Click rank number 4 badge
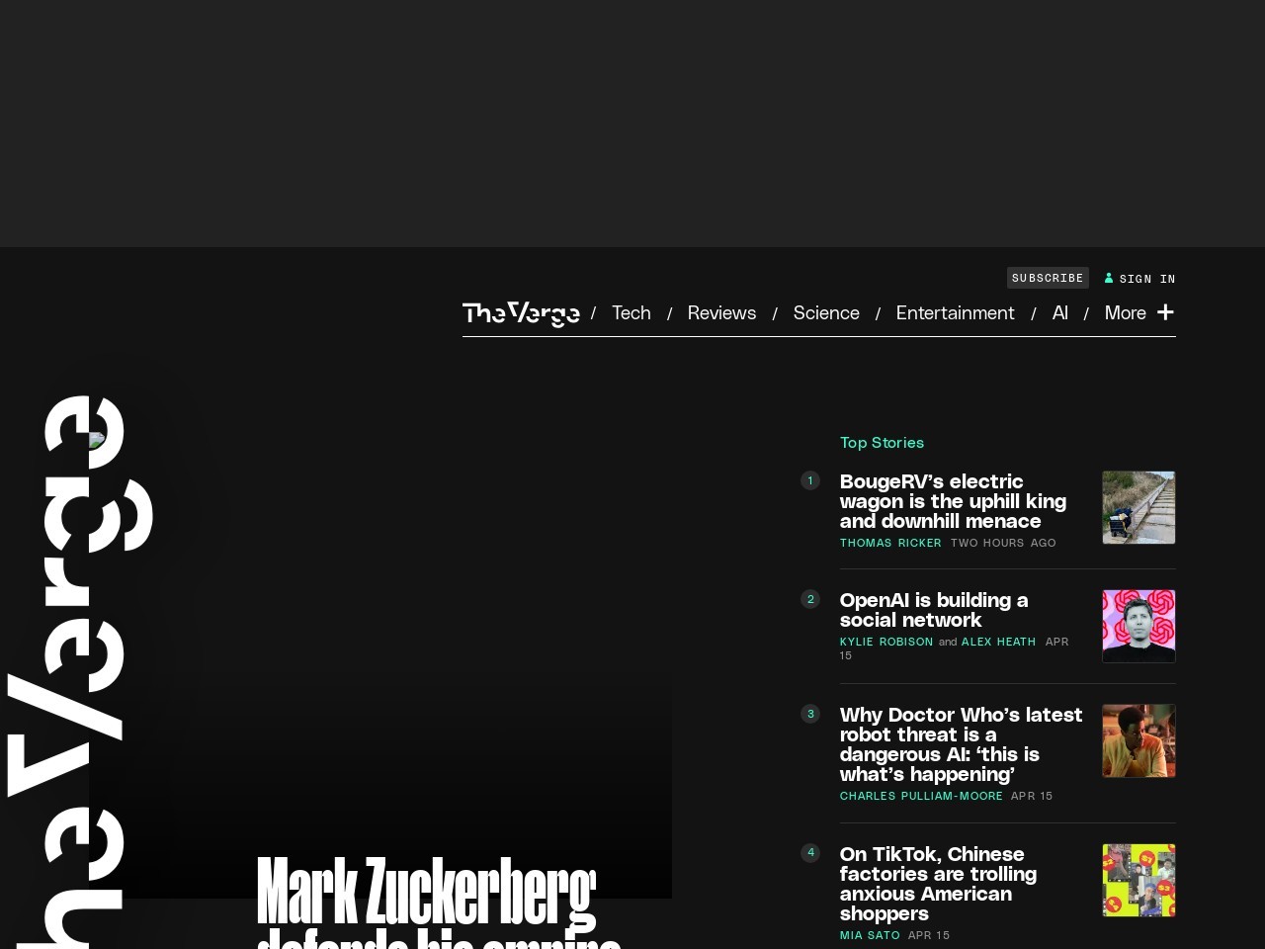This screenshot has width=1265, height=949. 810,853
